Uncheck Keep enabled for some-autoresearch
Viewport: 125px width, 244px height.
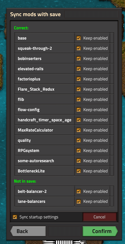tap(79, 161)
